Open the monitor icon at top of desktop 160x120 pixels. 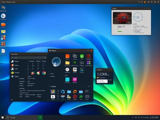3,7
